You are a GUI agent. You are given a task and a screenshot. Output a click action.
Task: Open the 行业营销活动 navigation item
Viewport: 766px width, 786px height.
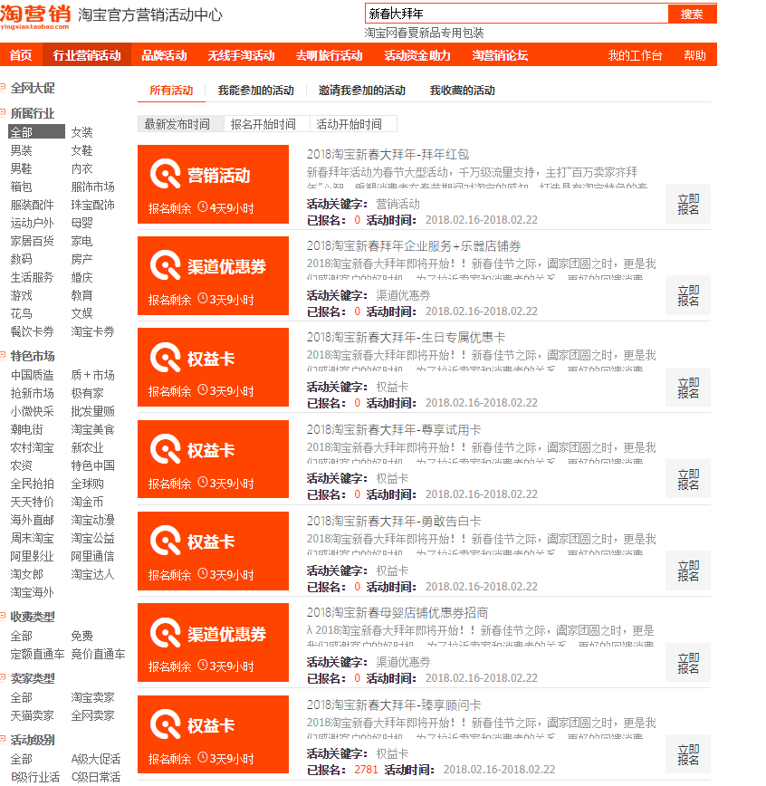87,55
